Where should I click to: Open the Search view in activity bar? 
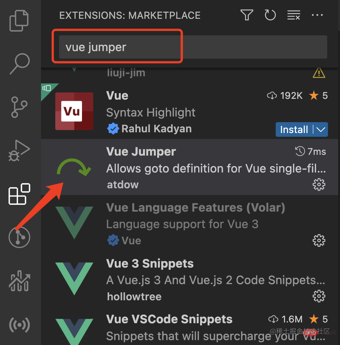tap(19, 63)
